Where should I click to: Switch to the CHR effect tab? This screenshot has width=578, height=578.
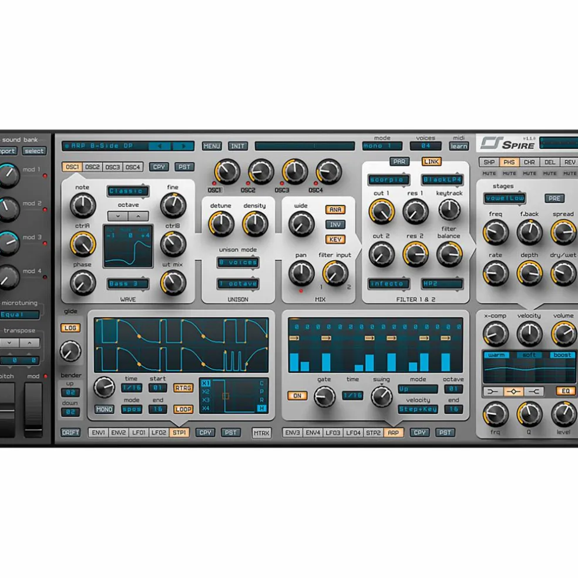(529, 162)
